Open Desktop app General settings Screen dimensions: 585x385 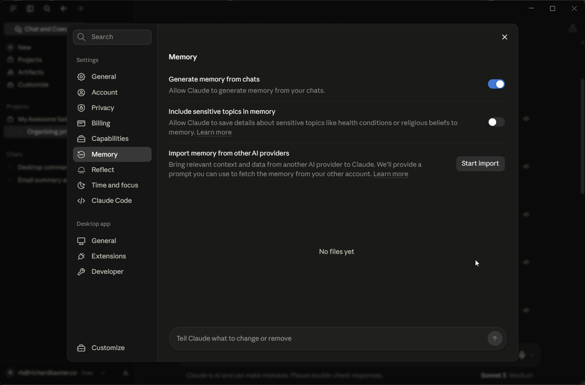coord(112,241)
